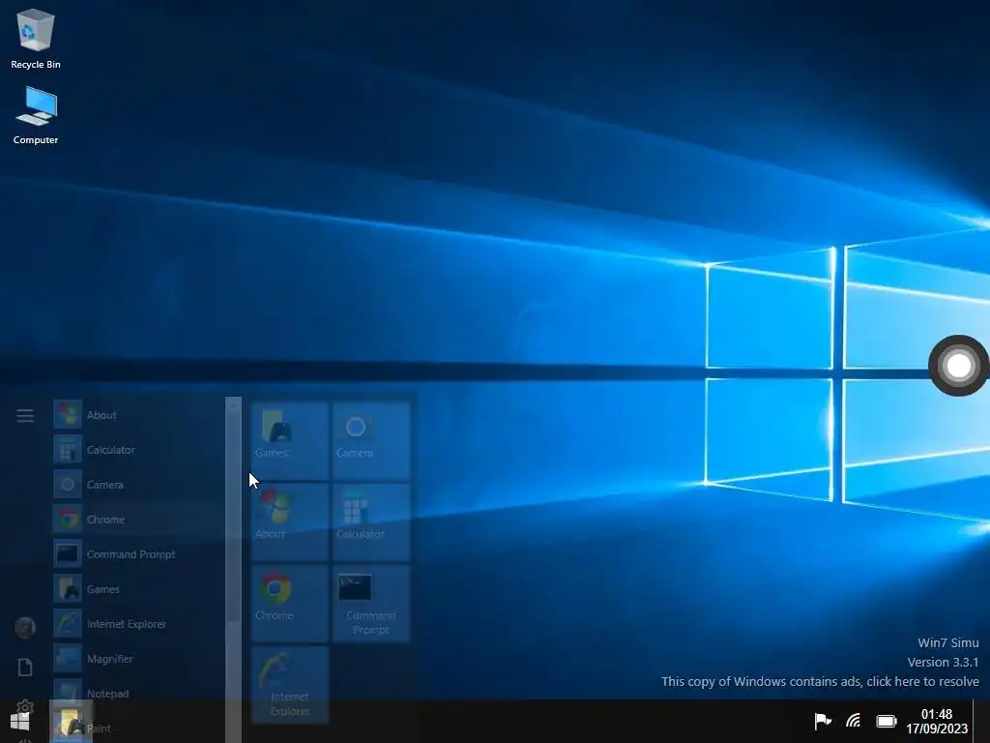Open the Documents icon in Start sidebar

coord(25,668)
